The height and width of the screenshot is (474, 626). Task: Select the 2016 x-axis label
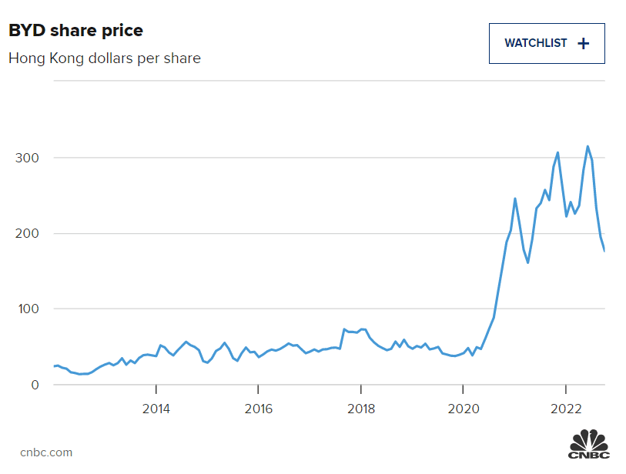[x=258, y=409]
